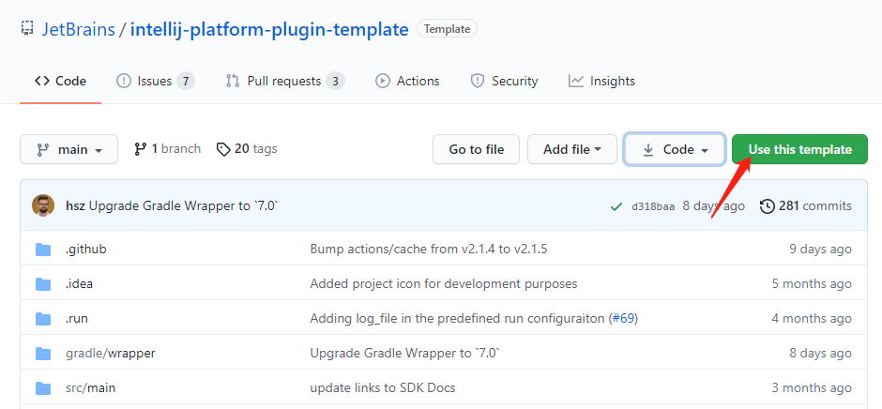Open the Added project icon commit message
This screenshot has width=882, height=409.
tap(444, 283)
